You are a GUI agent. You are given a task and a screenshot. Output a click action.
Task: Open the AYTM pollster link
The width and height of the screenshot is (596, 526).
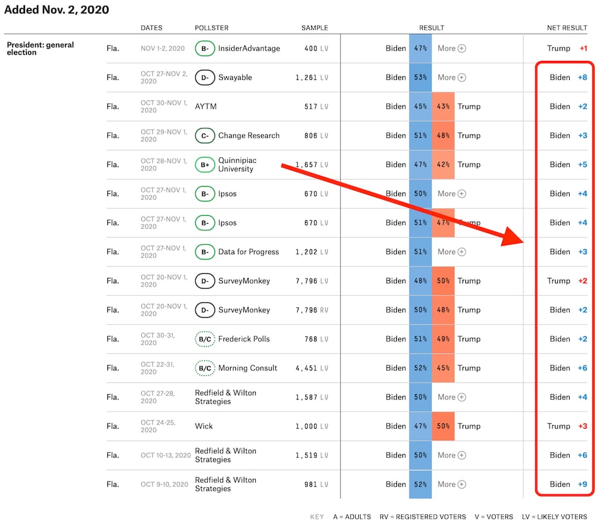(x=206, y=107)
